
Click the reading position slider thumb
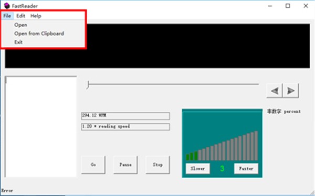pyautogui.click(x=88, y=85)
